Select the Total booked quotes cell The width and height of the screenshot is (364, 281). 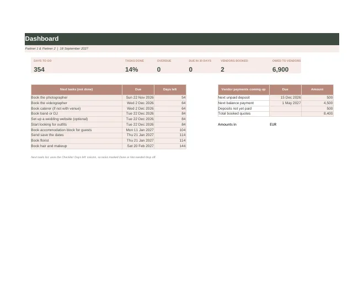coord(244,114)
